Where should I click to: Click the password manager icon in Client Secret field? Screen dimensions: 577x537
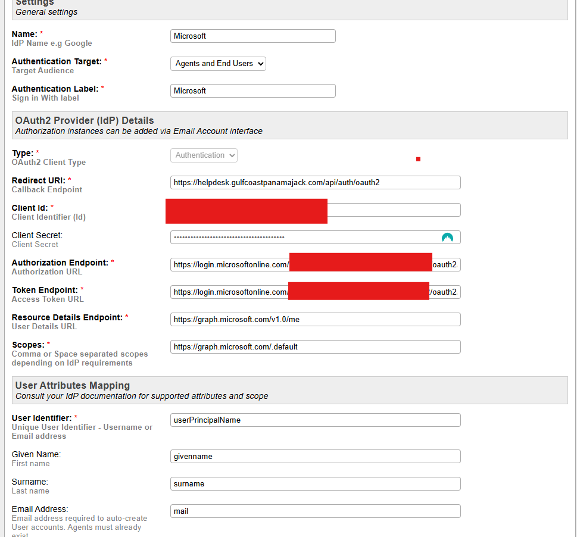coord(447,238)
